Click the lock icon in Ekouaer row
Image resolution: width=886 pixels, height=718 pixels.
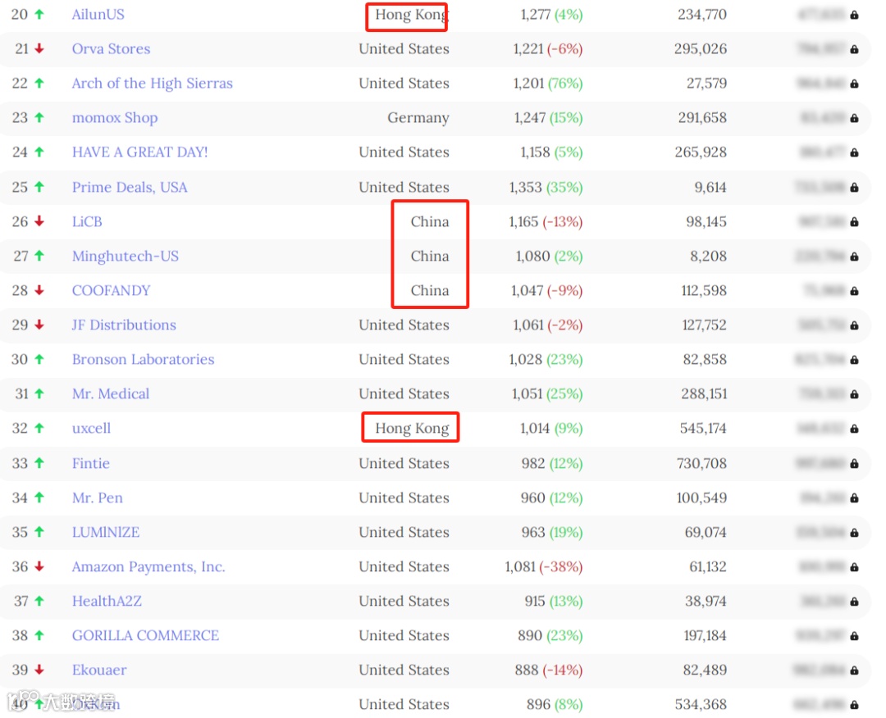(x=854, y=670)
